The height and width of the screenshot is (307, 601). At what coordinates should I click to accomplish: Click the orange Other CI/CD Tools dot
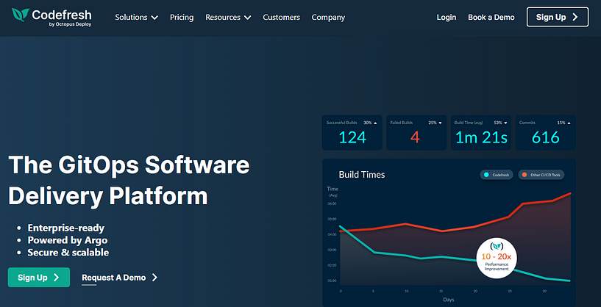coord(524,175)
